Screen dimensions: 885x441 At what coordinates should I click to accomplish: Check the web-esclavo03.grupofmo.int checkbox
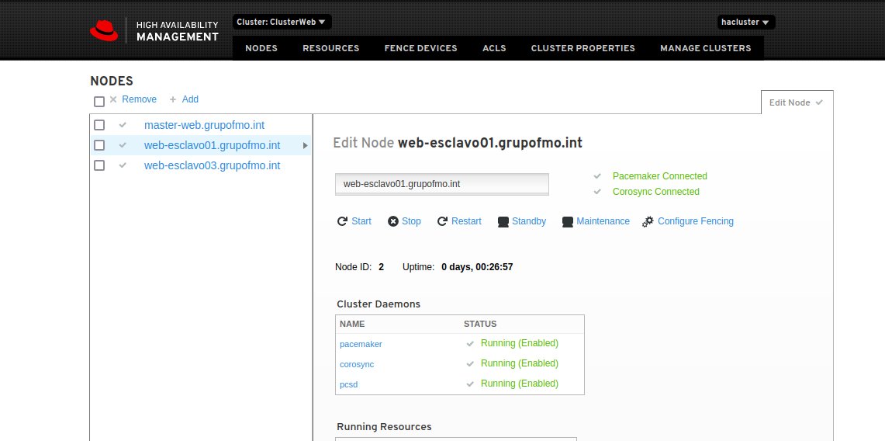tap(99, 165)
